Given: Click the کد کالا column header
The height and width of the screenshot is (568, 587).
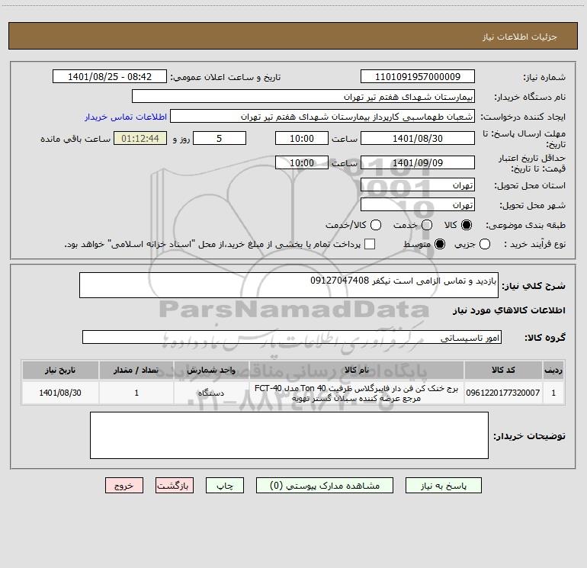Looking at the screenshot, I should [x=503, y=370].
